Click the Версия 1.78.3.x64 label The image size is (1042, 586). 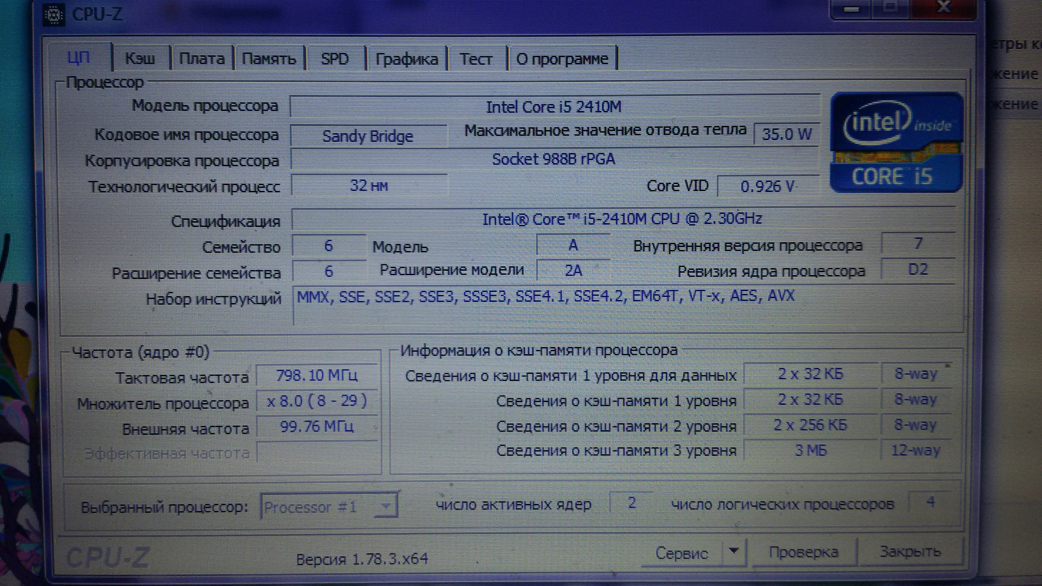pyautogui.click(x=362, y=559)
